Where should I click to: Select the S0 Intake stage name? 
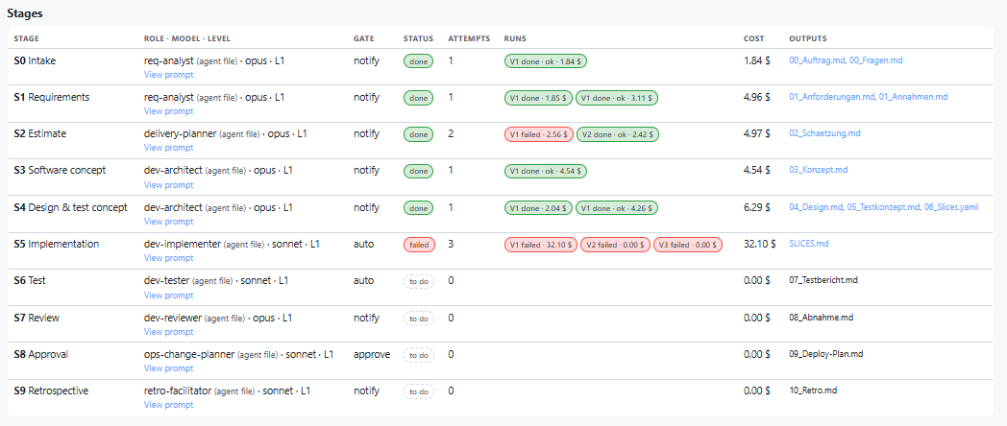(x=36, y=60)
